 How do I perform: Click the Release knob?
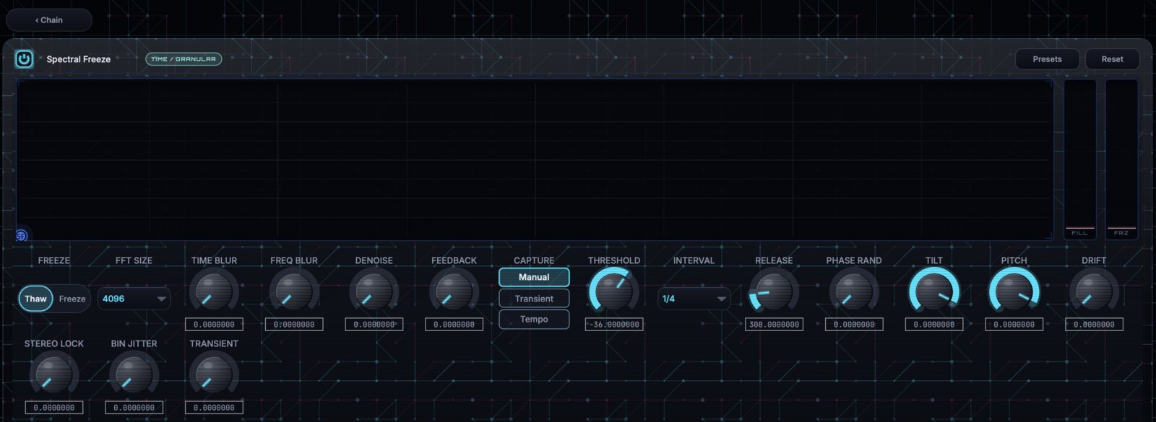coord(774,292)
